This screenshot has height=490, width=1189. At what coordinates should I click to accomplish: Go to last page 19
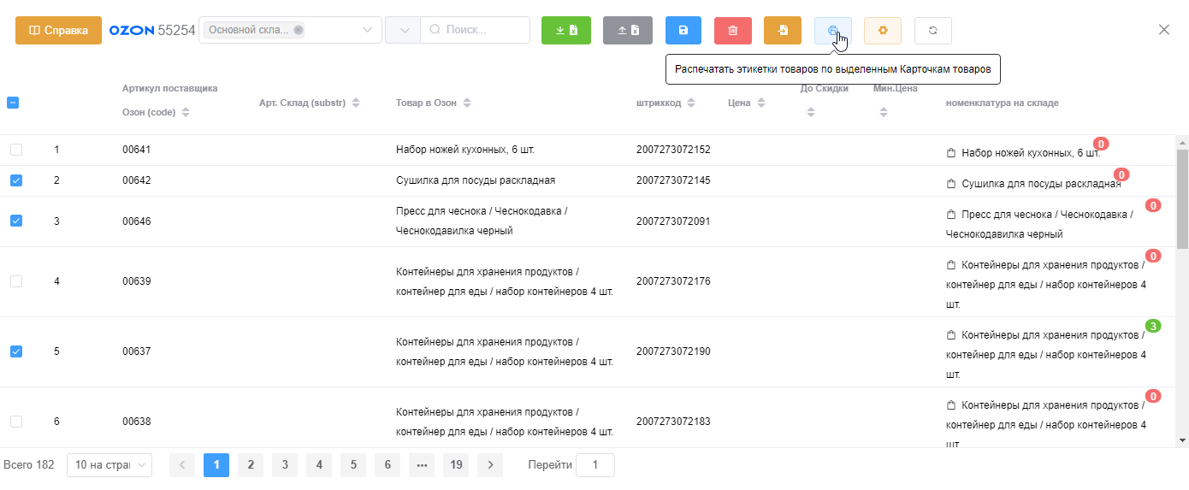[456, 465]
